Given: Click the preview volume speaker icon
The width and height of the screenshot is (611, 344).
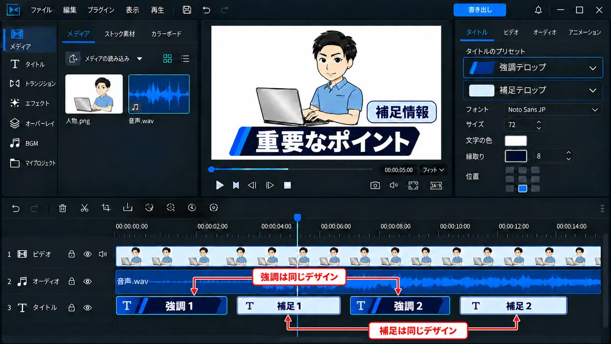Looking at the screenshot, I should (394, 185).
